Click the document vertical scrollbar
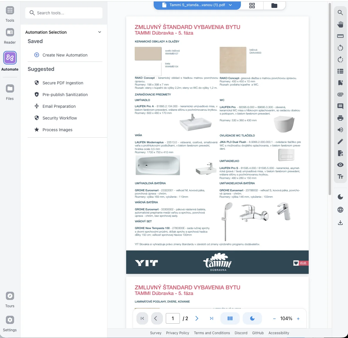Screen dimensions: 348x338 coord(330,99)
